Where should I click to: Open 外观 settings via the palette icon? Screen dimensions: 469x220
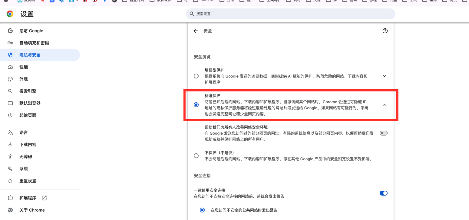click(x=10, y=79)
